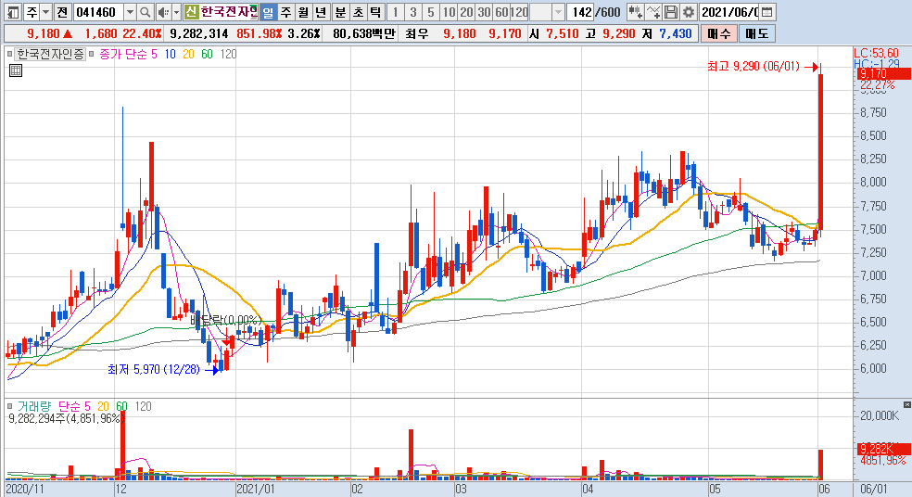Open the calendar date picker icon
This screenshot has width=912, height=497.
point(767,12)
